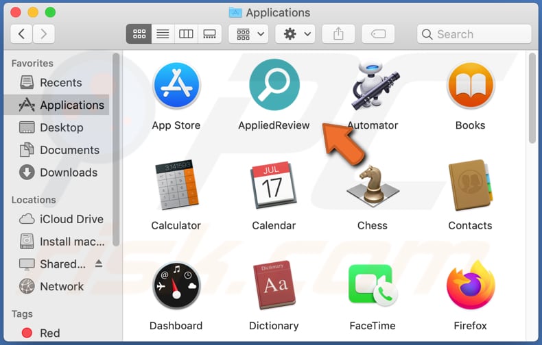Minimize the window with yellow button
The height and width of the screenshot is (345, 542).
coord(33,12)
